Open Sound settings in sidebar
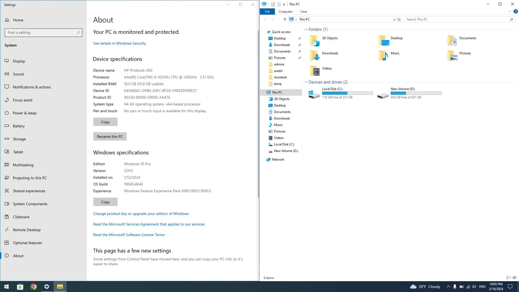Viewport: 519px width, 292px height. 43,74
